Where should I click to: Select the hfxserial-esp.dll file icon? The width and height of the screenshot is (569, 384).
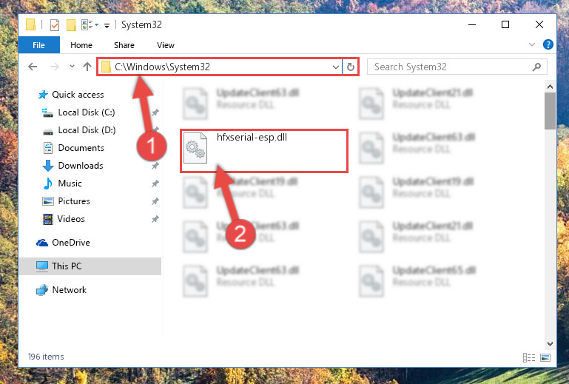(195, 148)
